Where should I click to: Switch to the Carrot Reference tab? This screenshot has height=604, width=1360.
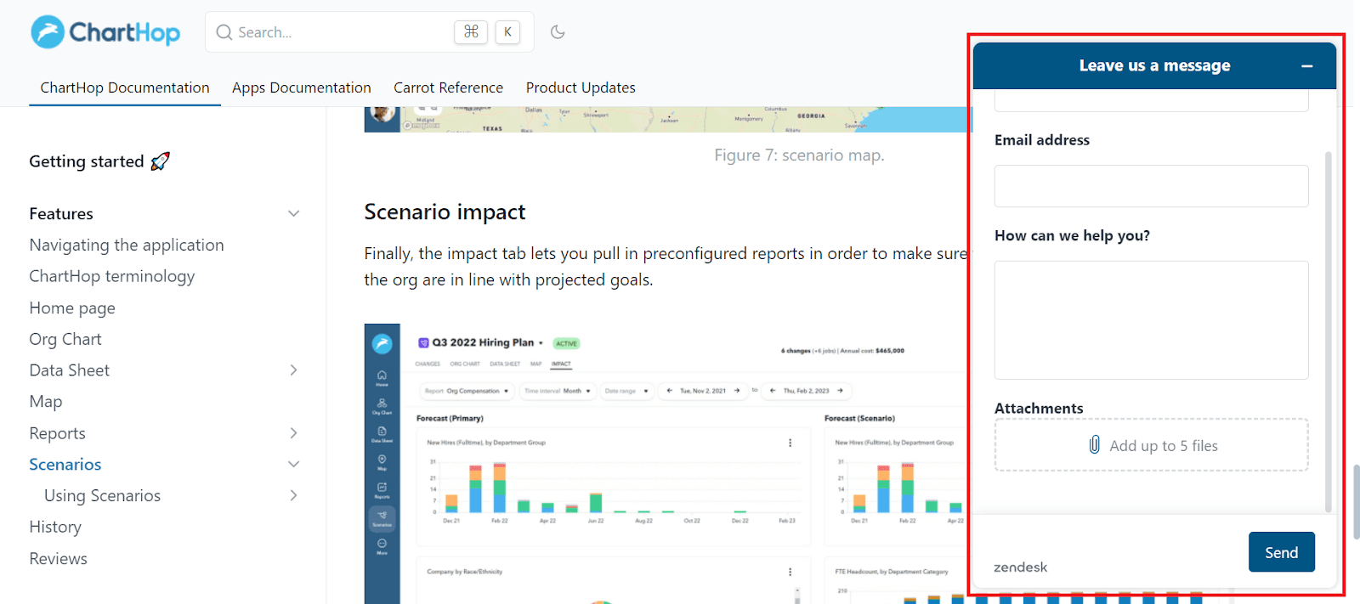448,87
